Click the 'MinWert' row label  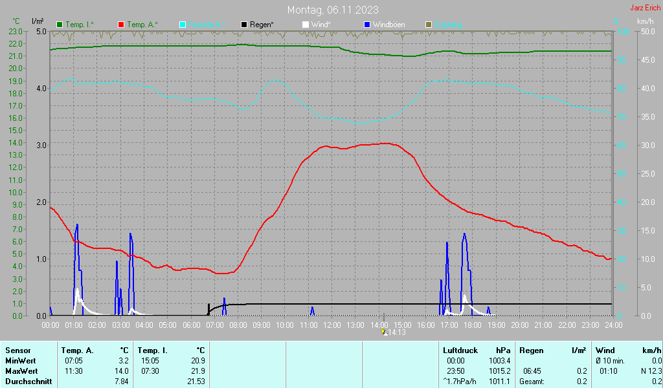pyautogui.click(x=21, y=361)
